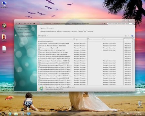Click the date in the English Hyphenation Package row
Screen dimensions: 145x116
coord(128,59)
